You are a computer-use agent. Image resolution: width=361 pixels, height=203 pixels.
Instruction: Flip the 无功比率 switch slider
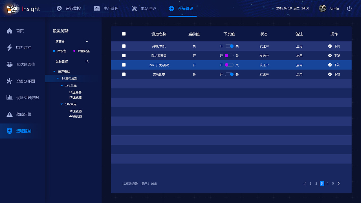pyautogui.click(x=229, y=74)
